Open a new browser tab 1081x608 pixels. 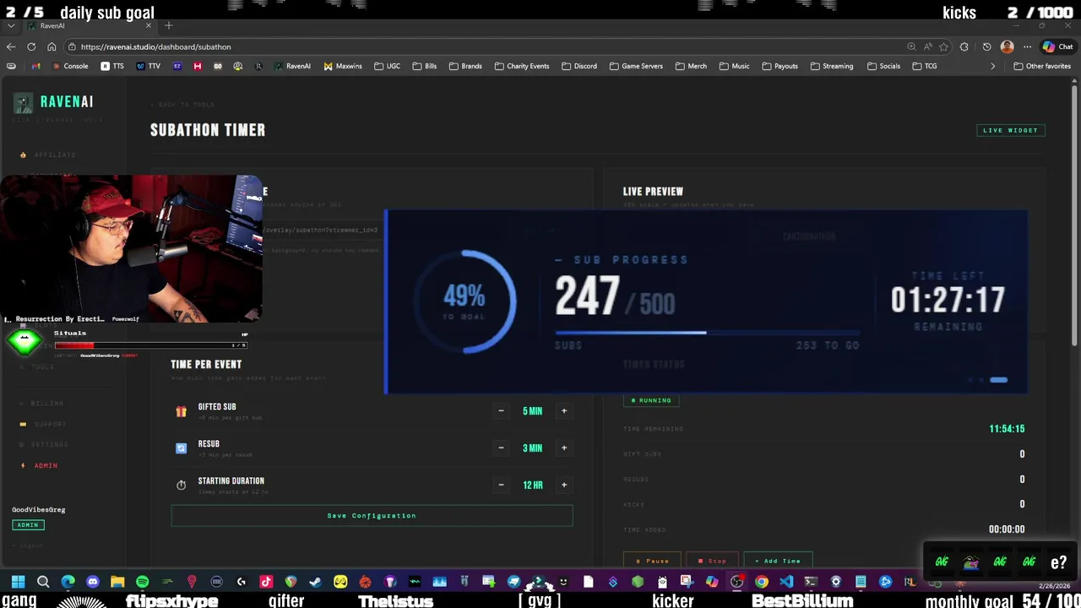tap(169, 25)
